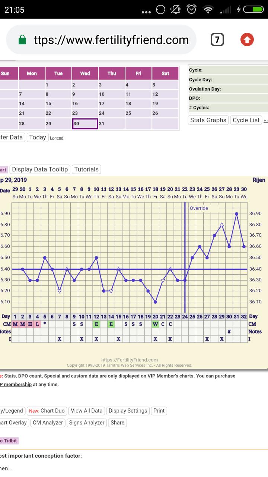Open the browser tab switcher showing 7
Screen dimensions: 268x477
pyautogui.click(x=217, y=40)
